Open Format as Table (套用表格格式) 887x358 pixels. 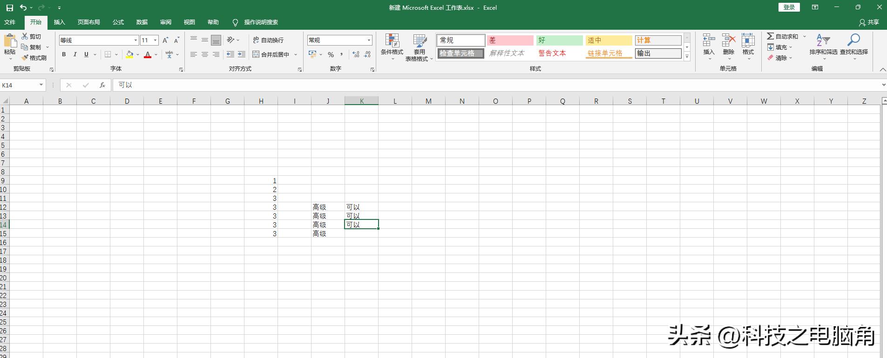(420, 47)
